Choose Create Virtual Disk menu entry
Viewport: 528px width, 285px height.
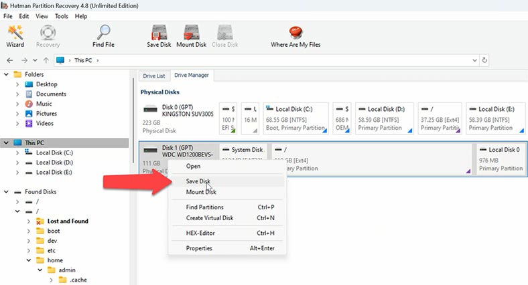pos(227,218)
